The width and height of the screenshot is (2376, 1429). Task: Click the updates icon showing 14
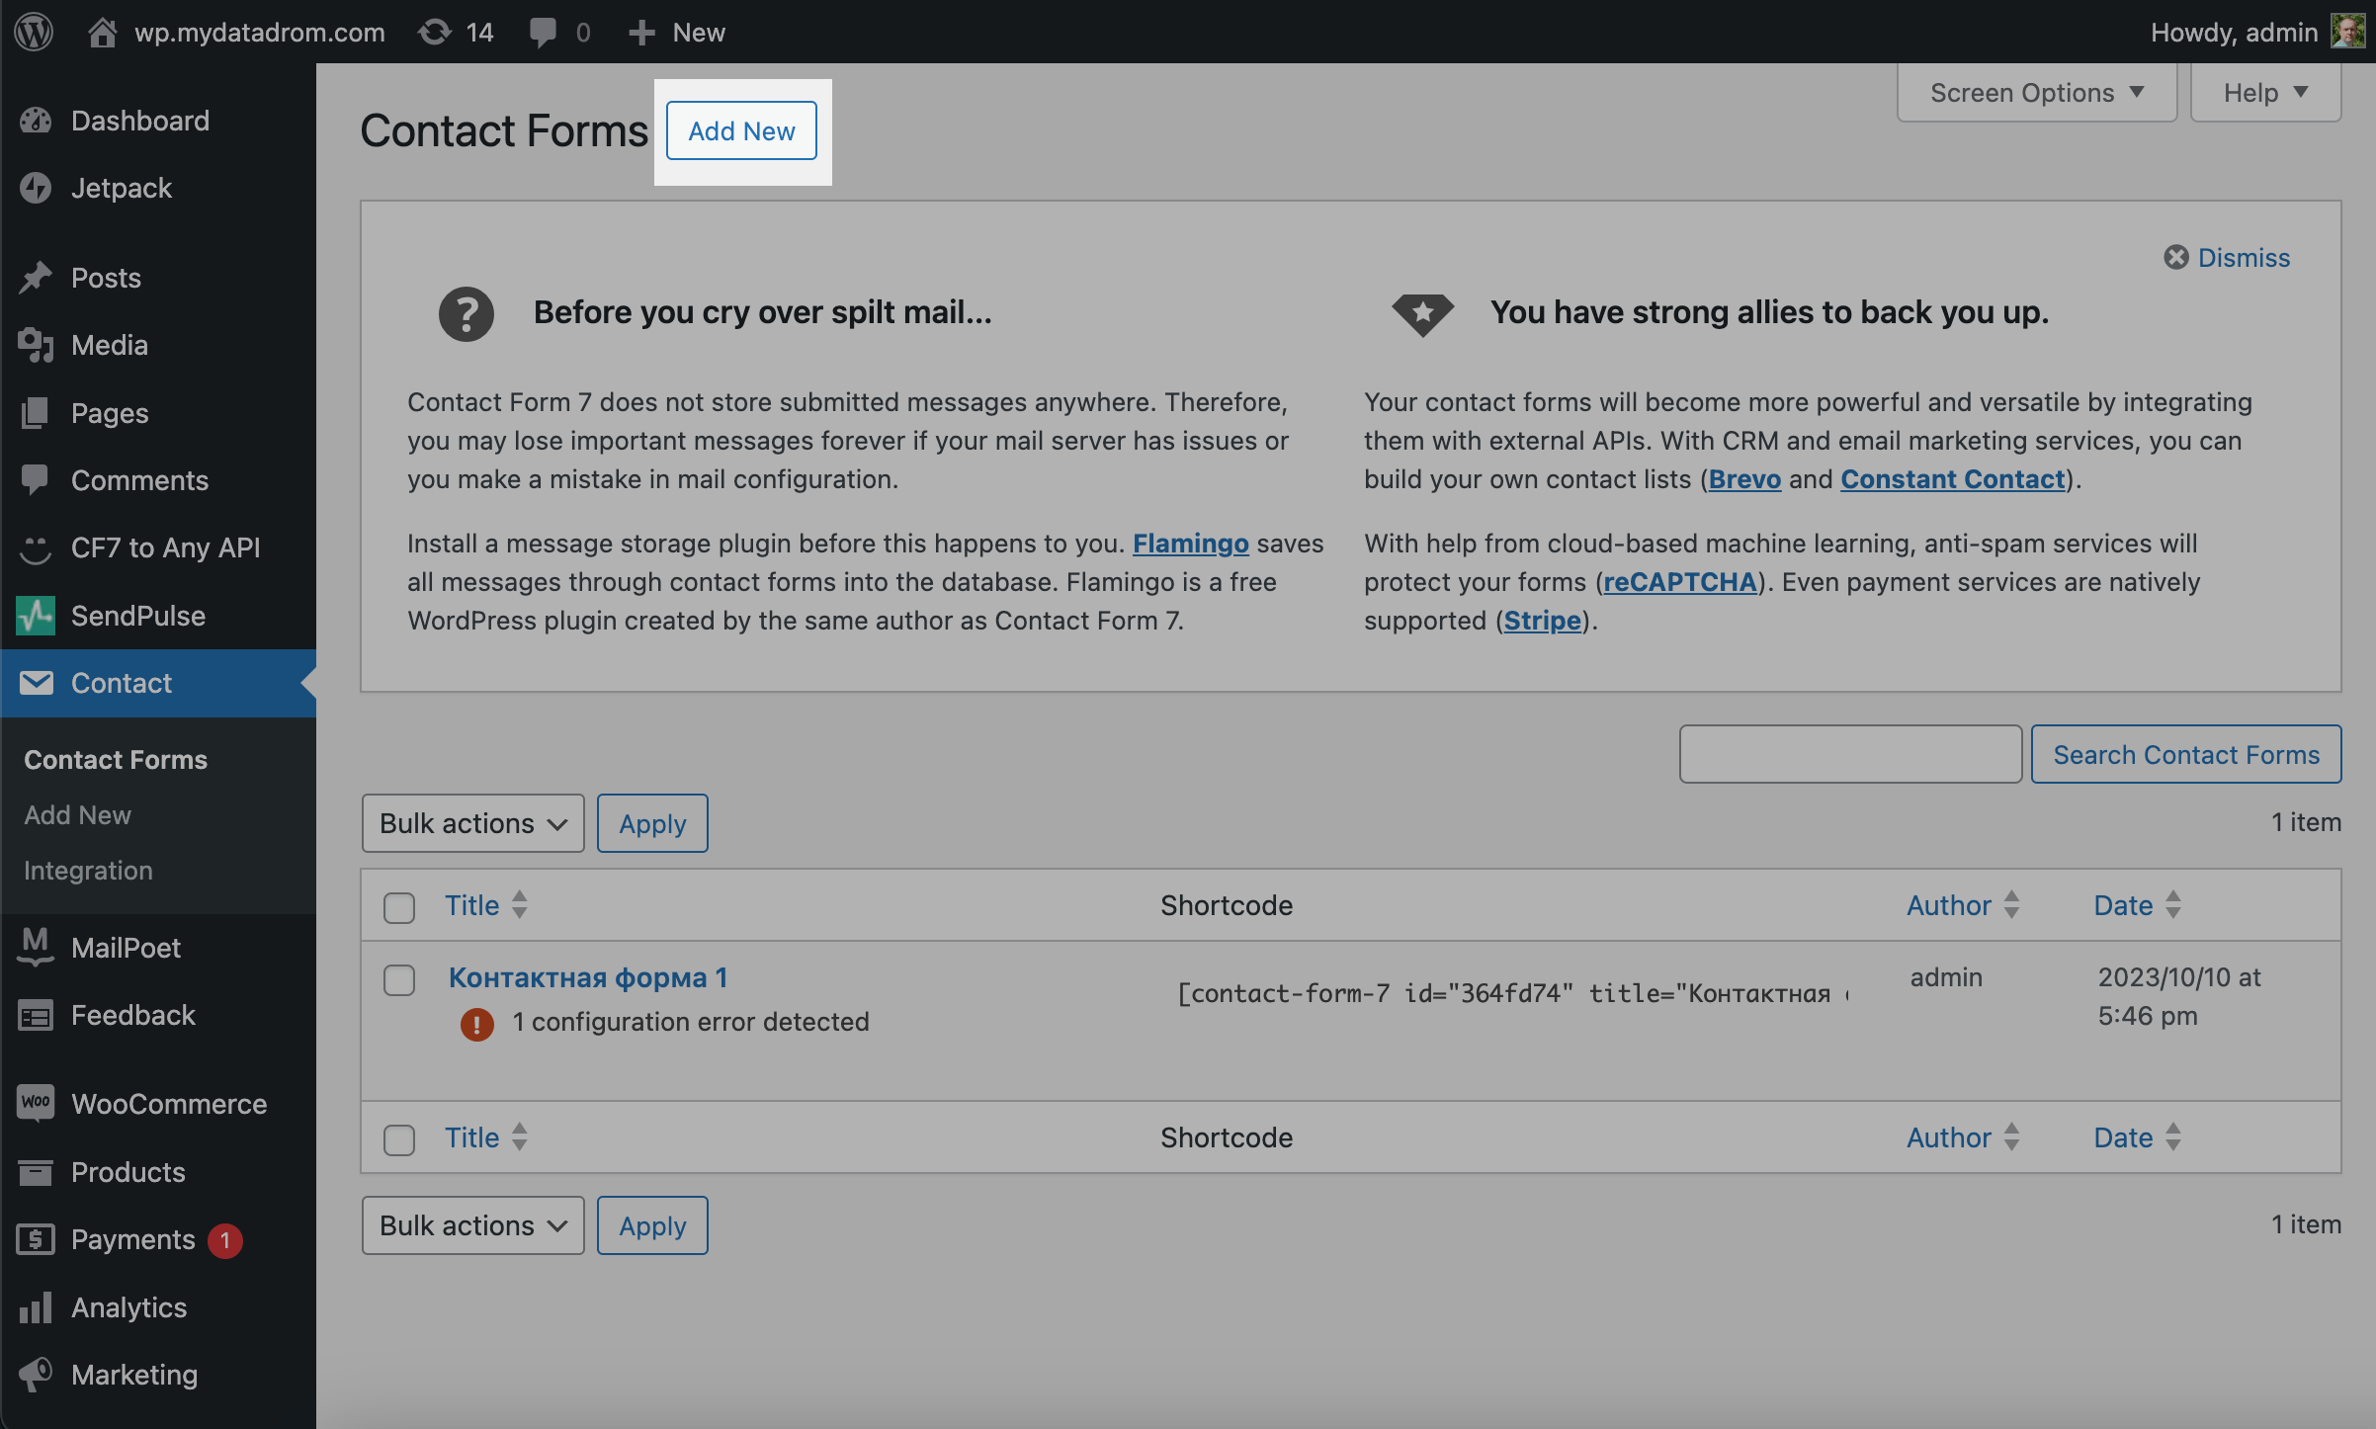click(x=434, y=32)
